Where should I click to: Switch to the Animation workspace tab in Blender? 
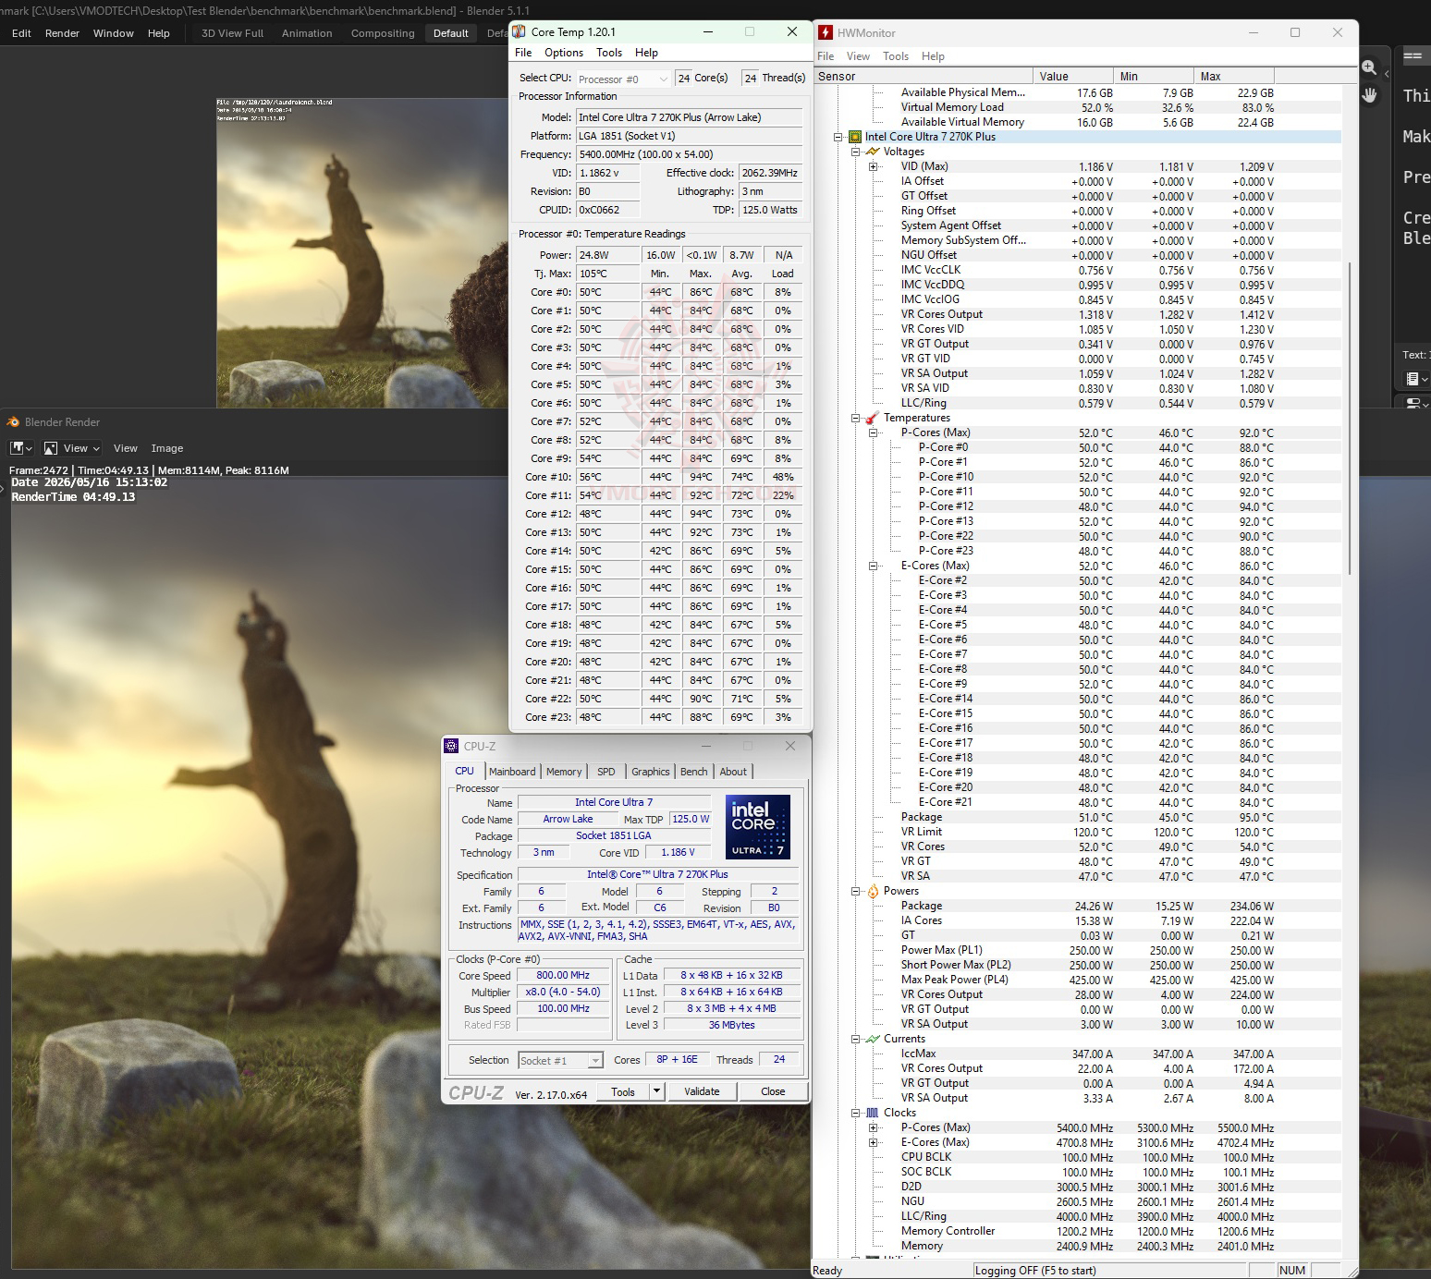pyautogui.click(x=307, y=33)
